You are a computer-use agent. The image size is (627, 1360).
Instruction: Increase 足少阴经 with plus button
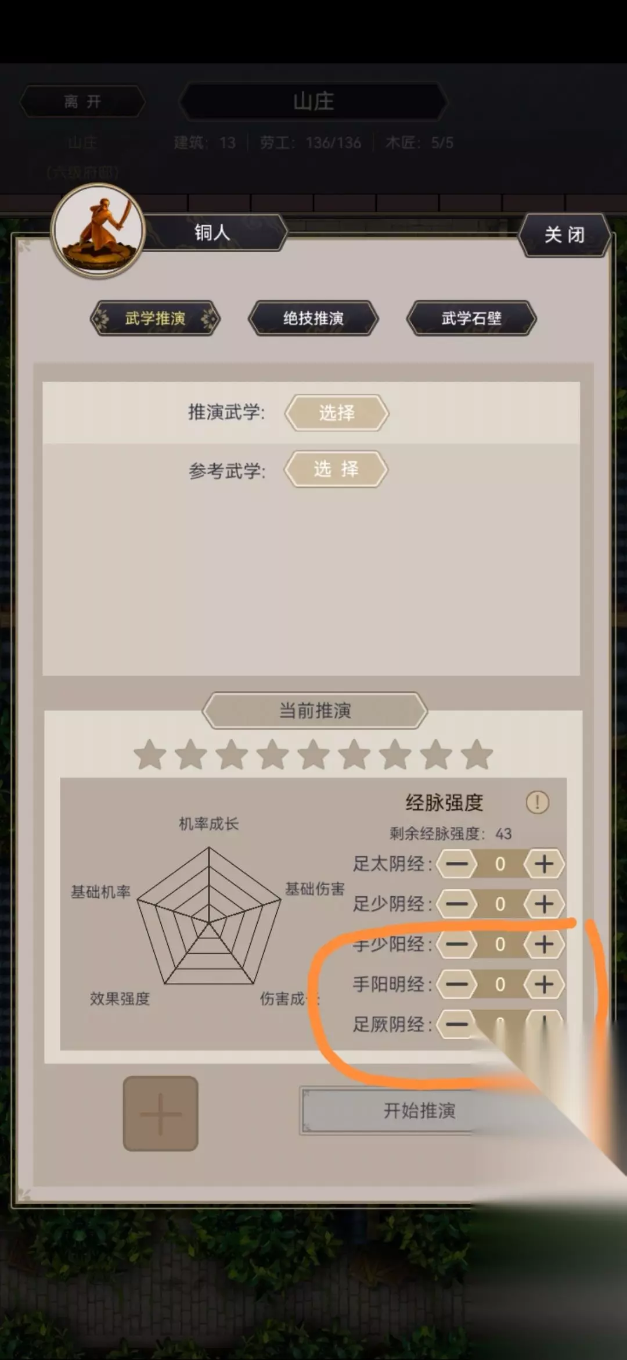pyautogui.click(x=543, y=904)
